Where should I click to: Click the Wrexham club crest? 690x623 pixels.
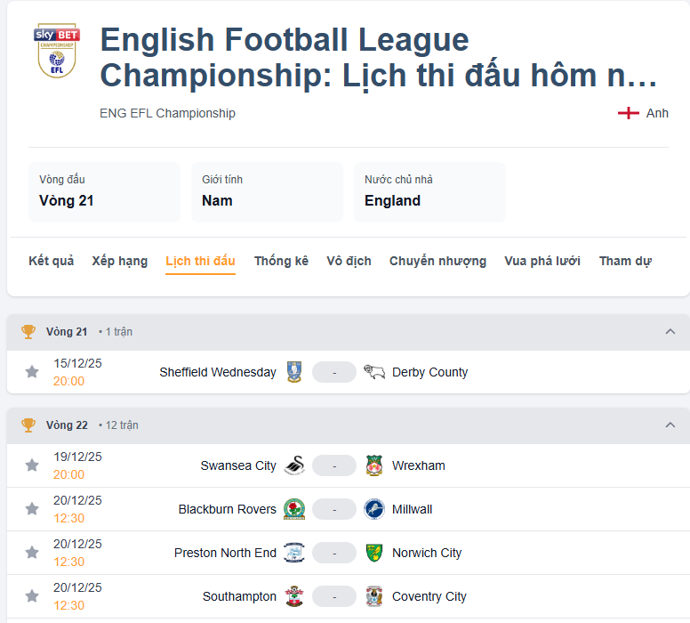click(373, 465)
